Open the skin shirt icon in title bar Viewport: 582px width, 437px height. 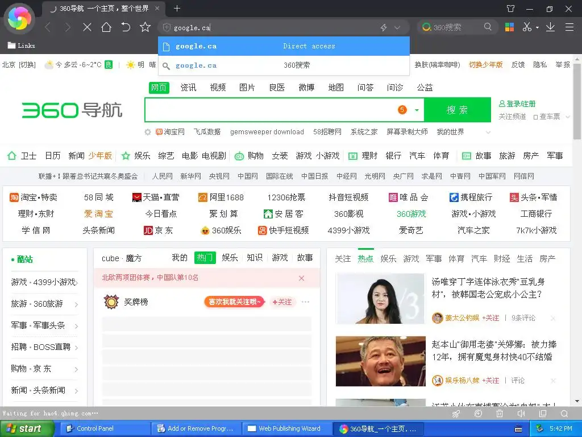point(511,9)
